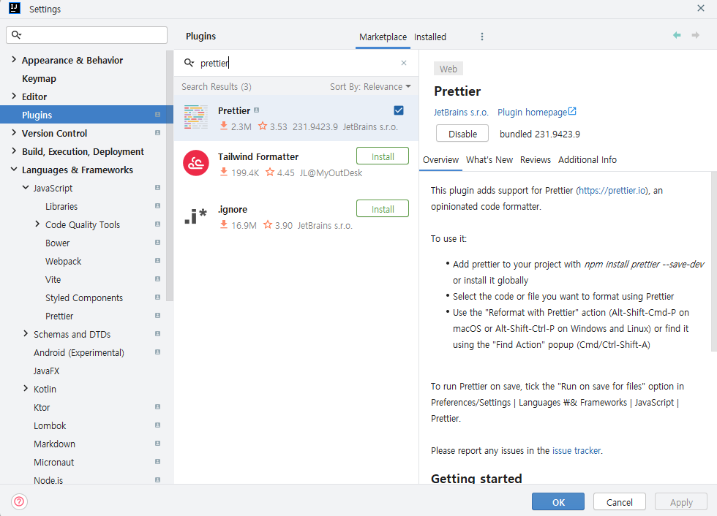717x516 pixels.
Task: Click project-level icon beside Webpack
Action: point(158,261)
